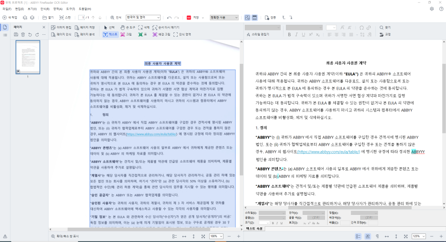This screenshot has height=242, width=446.
Task: Select the Table area (표) tool
Action: [x=142, y=34]
